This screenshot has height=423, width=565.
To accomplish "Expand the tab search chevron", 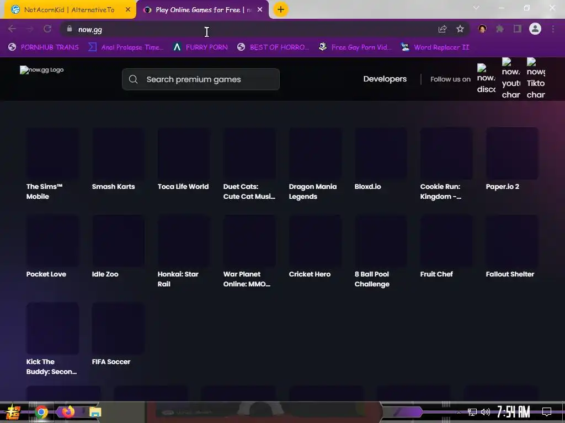I will click(476, 8).
